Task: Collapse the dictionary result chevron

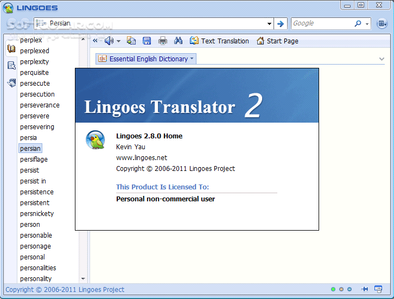Action: (x=382, y=59)
